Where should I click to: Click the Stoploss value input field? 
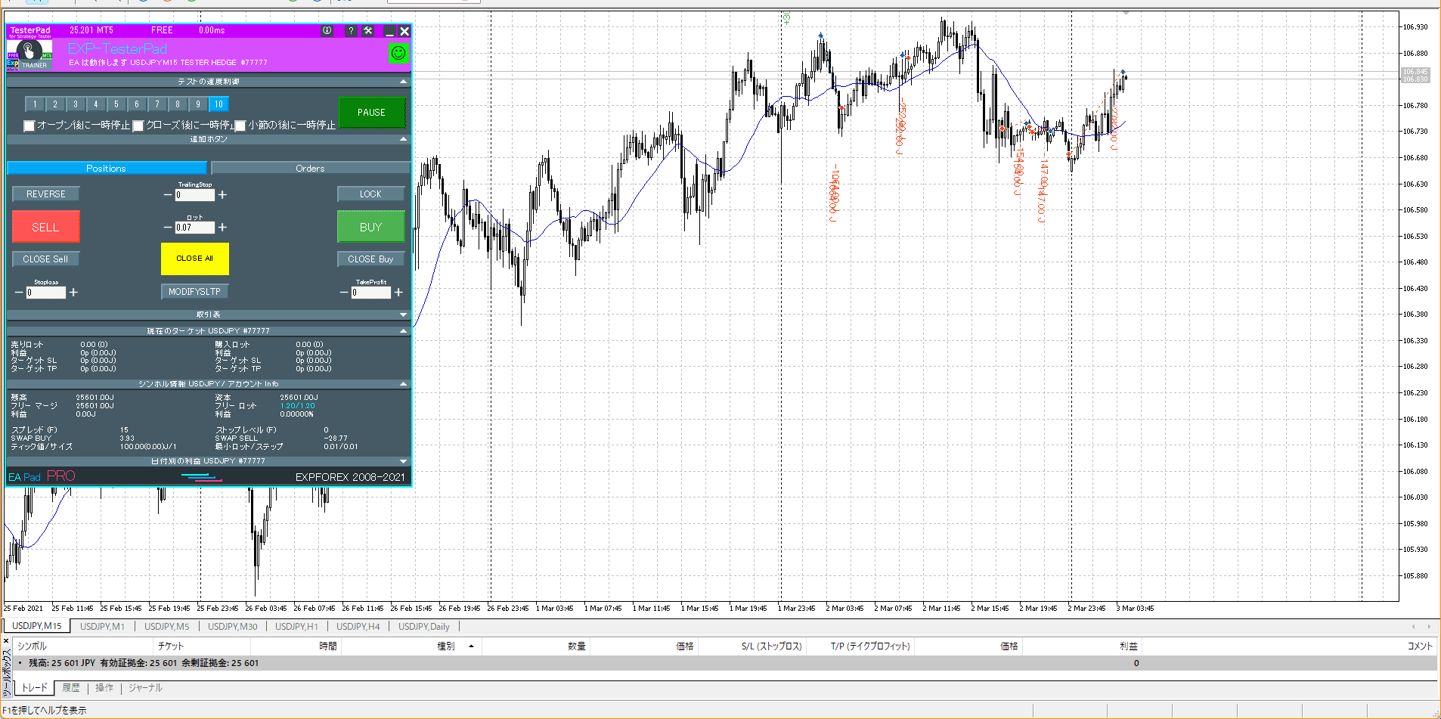point(45,293)
